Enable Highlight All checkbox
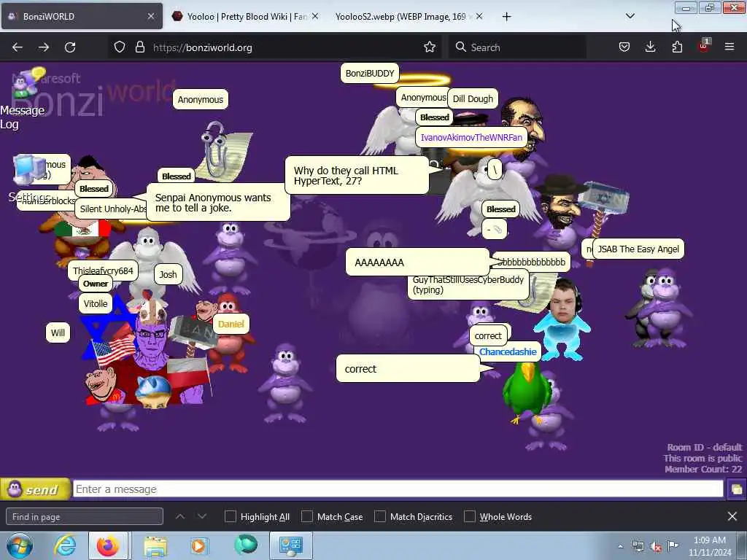Viewport: 747px width, 560px height. tap(231, 517)
